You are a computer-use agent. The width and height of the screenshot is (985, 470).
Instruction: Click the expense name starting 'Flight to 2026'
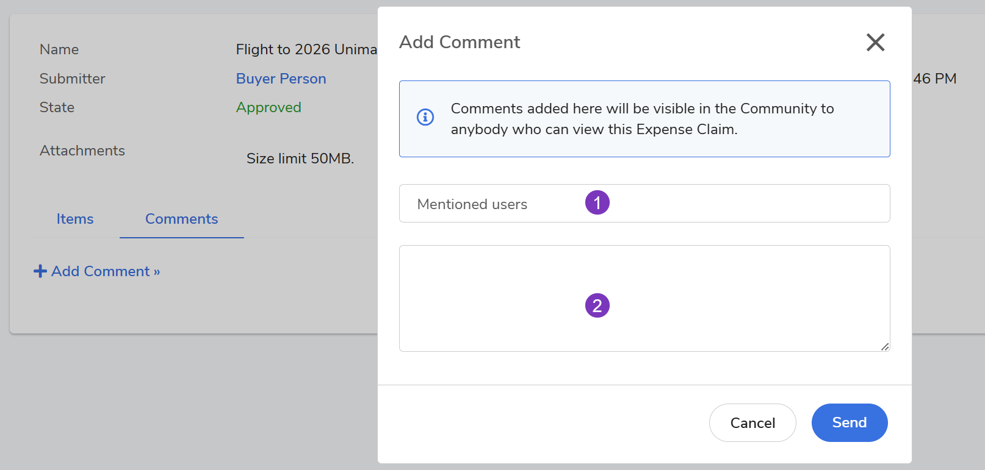(x=306, y=49)
